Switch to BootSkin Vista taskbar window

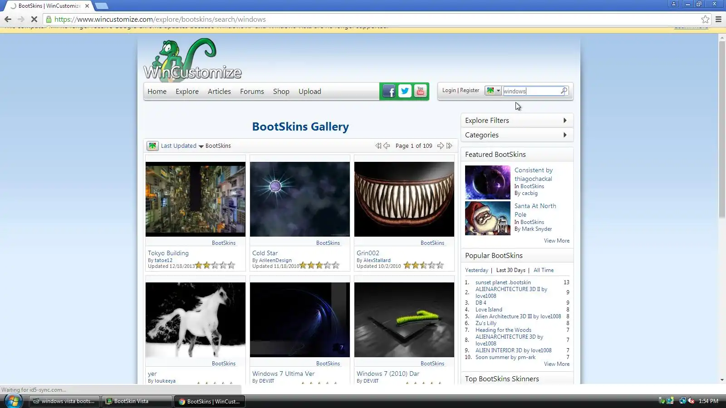[x=137, y=401]
